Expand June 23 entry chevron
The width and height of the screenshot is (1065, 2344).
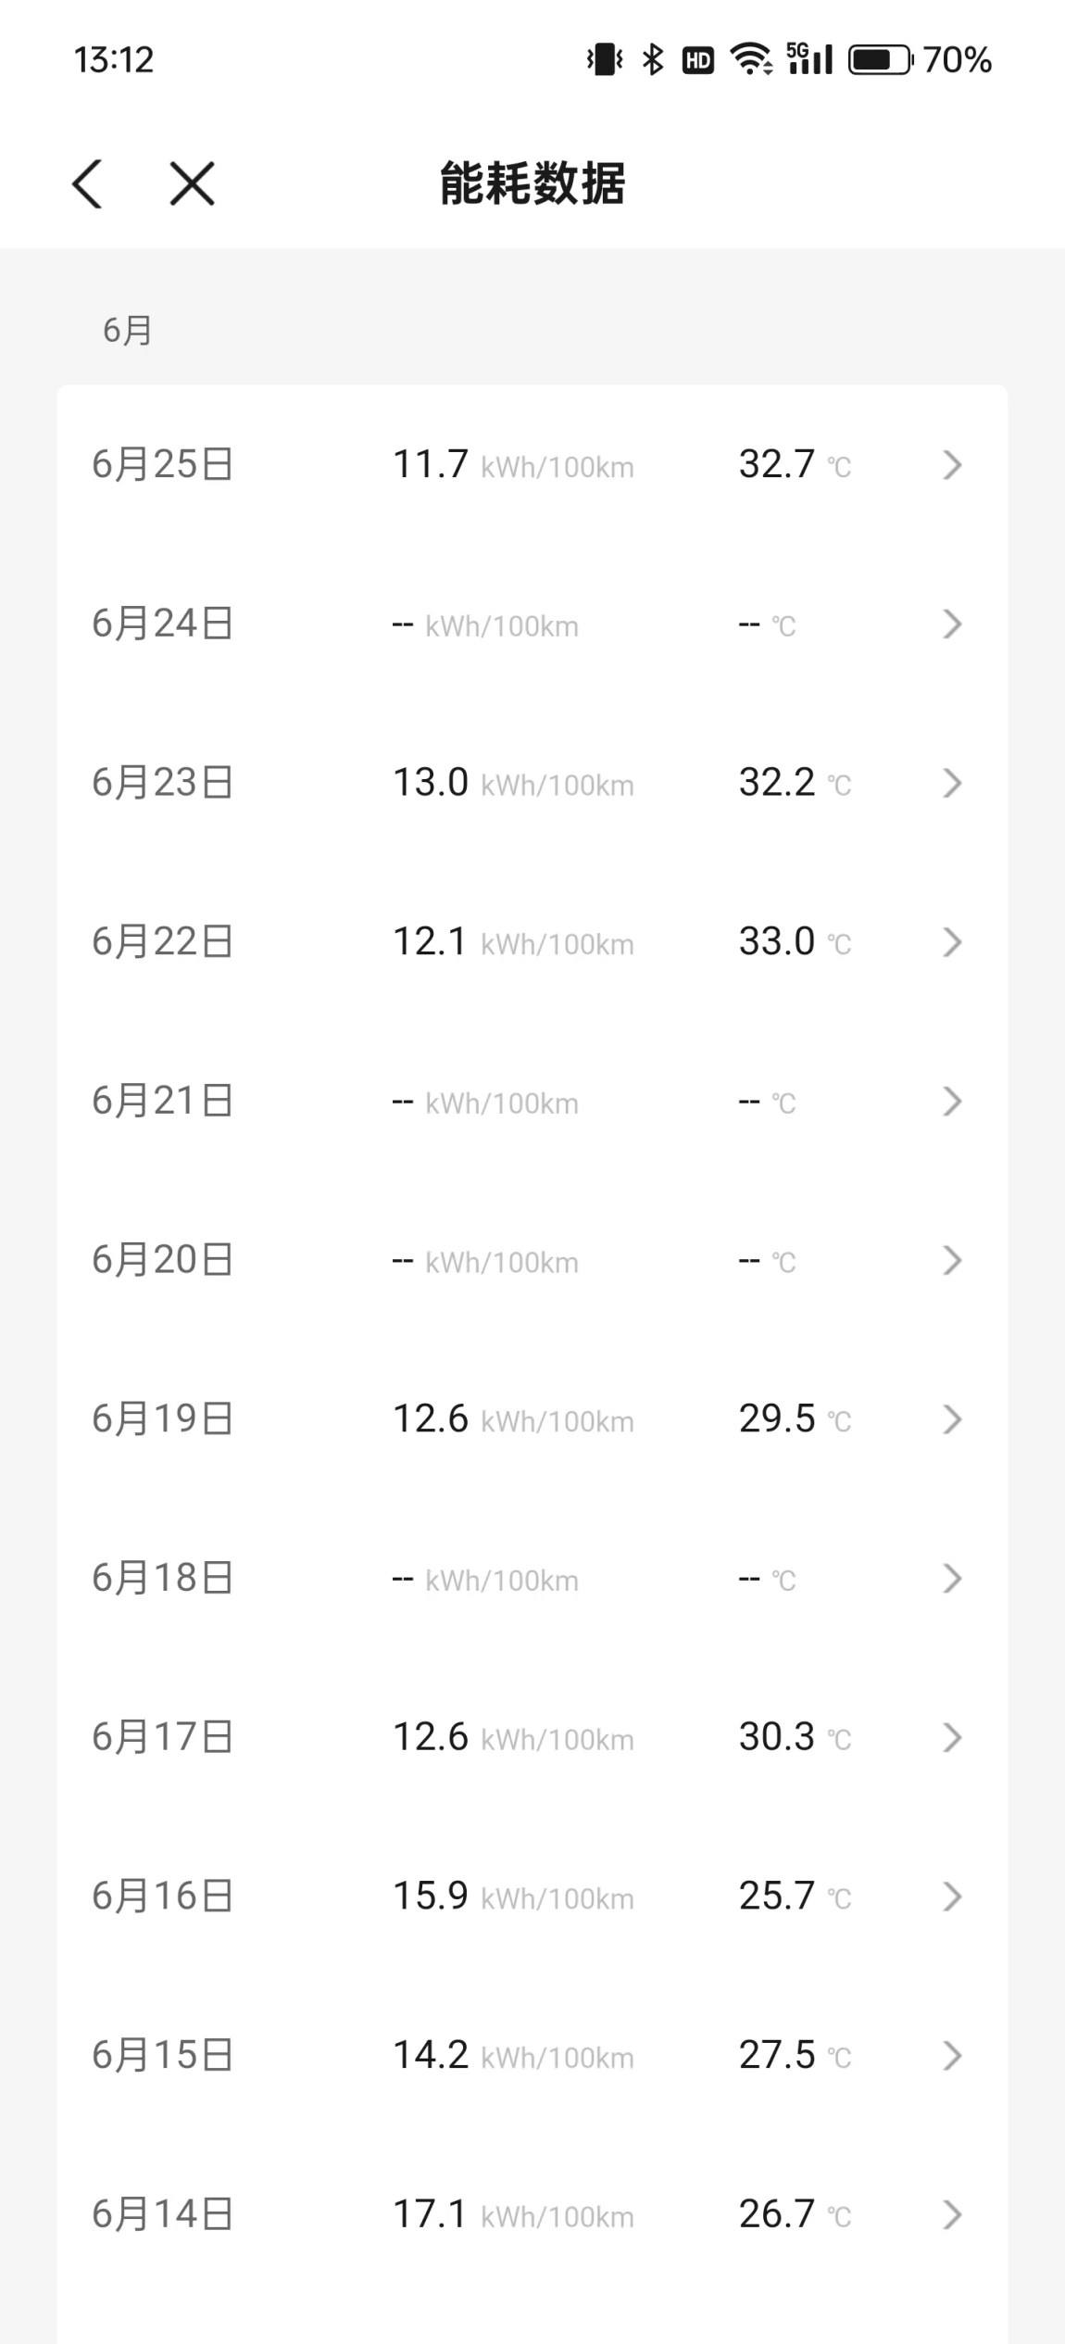click(x=952, y=783)
